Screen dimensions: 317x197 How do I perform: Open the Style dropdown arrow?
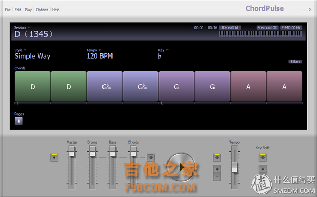pos(25,50)
